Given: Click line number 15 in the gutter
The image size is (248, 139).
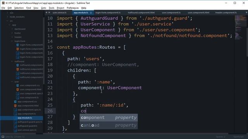Looking at the screenshot, I should point(50,47).
